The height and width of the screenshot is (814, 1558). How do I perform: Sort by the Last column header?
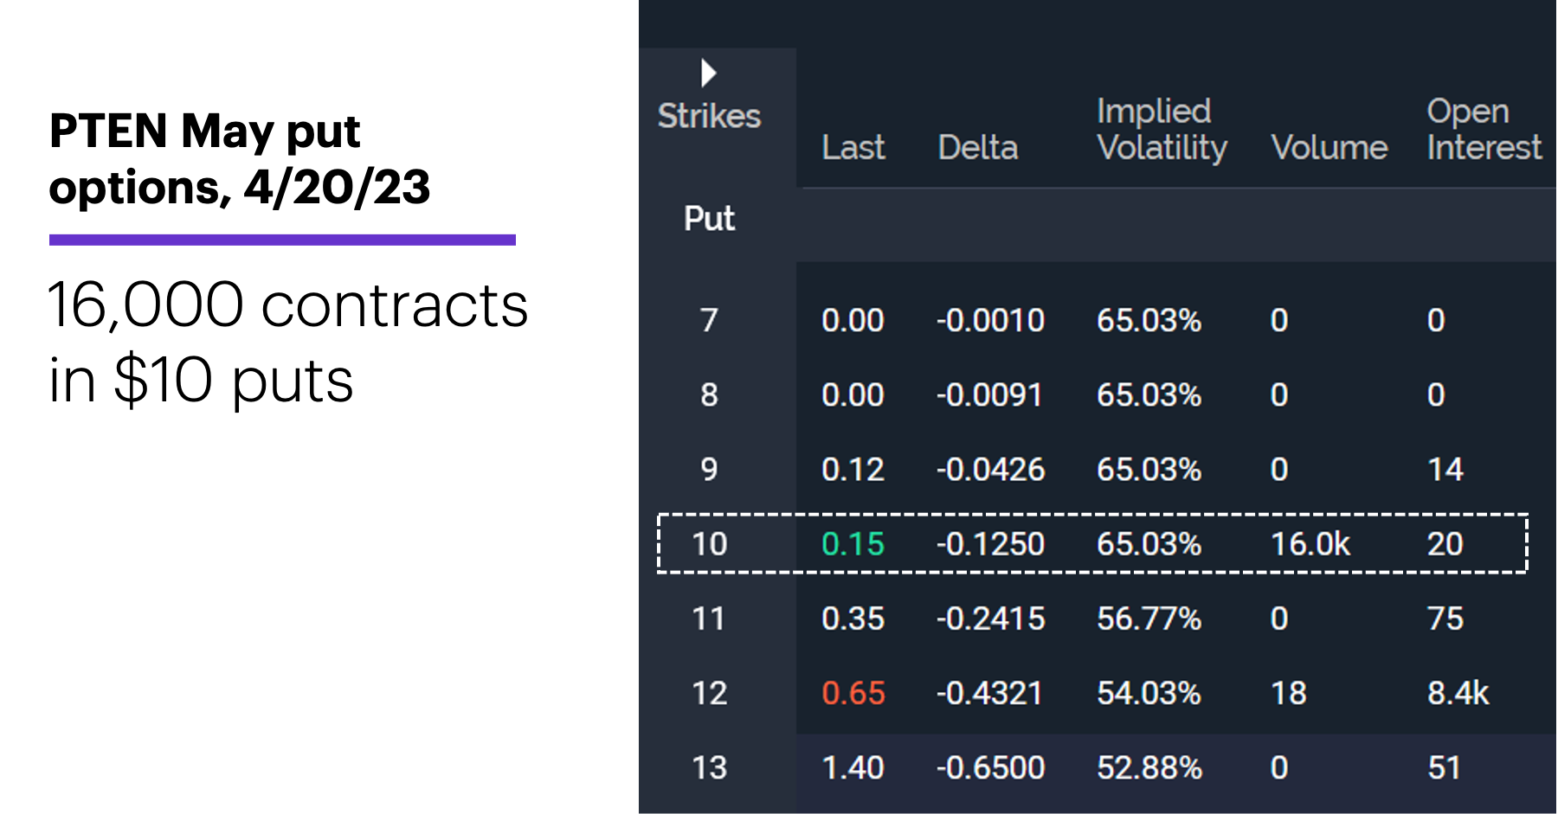[x=853, y=148]
